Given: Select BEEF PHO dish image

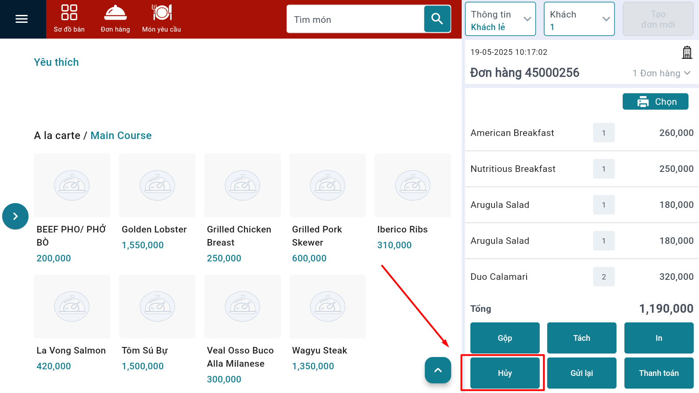Looking at the screenshot, I should point(72,185).
